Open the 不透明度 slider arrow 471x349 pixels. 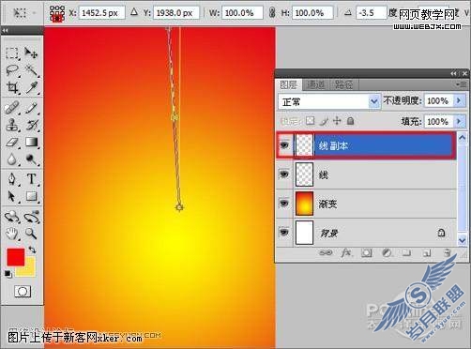click(x=459, y=100)
